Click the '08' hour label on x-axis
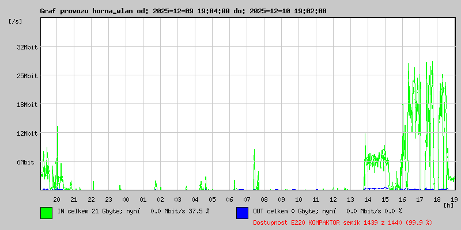The width and height of the screenshot is (461, 230). (x=264, y=200)
